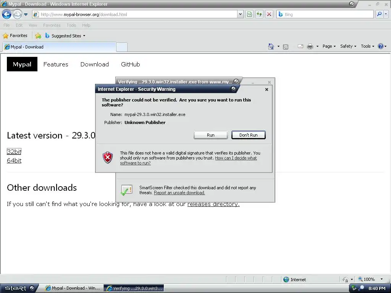Click the Refresh page icon
The image size is (391, 293).
[x=259, y=14]
